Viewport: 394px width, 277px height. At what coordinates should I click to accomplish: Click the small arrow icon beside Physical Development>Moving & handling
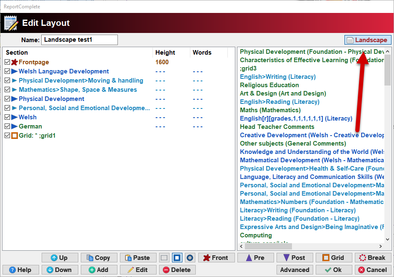click(x=14, y=81)
